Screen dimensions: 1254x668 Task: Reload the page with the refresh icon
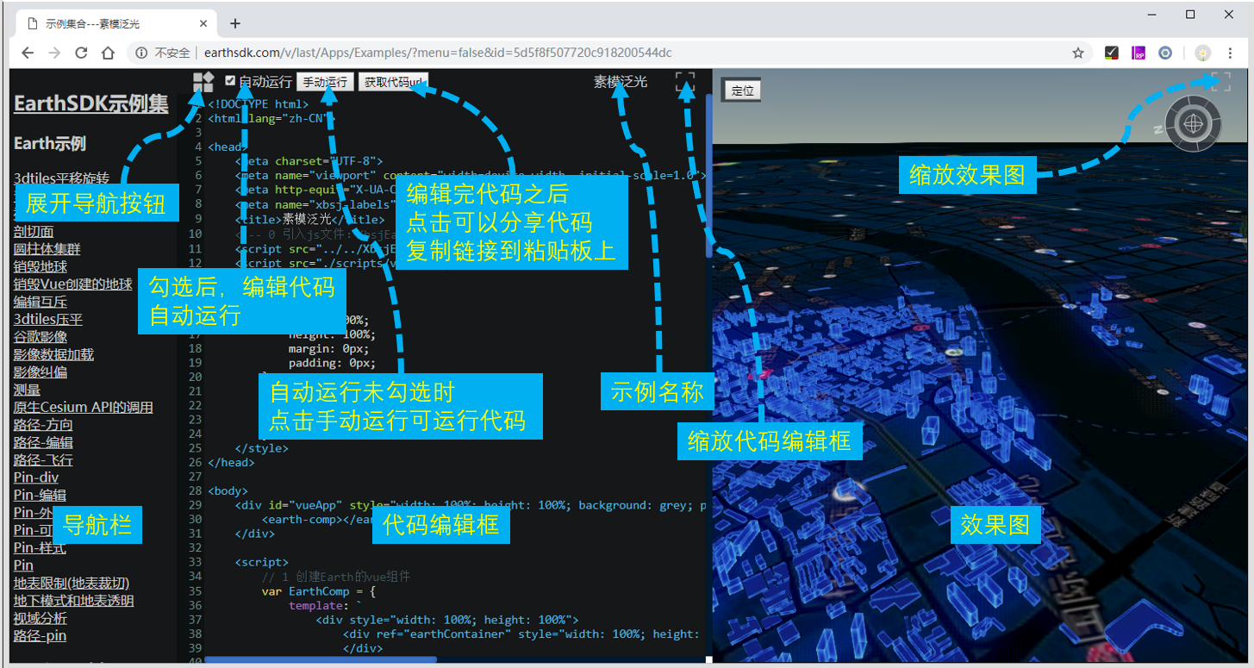81,53
